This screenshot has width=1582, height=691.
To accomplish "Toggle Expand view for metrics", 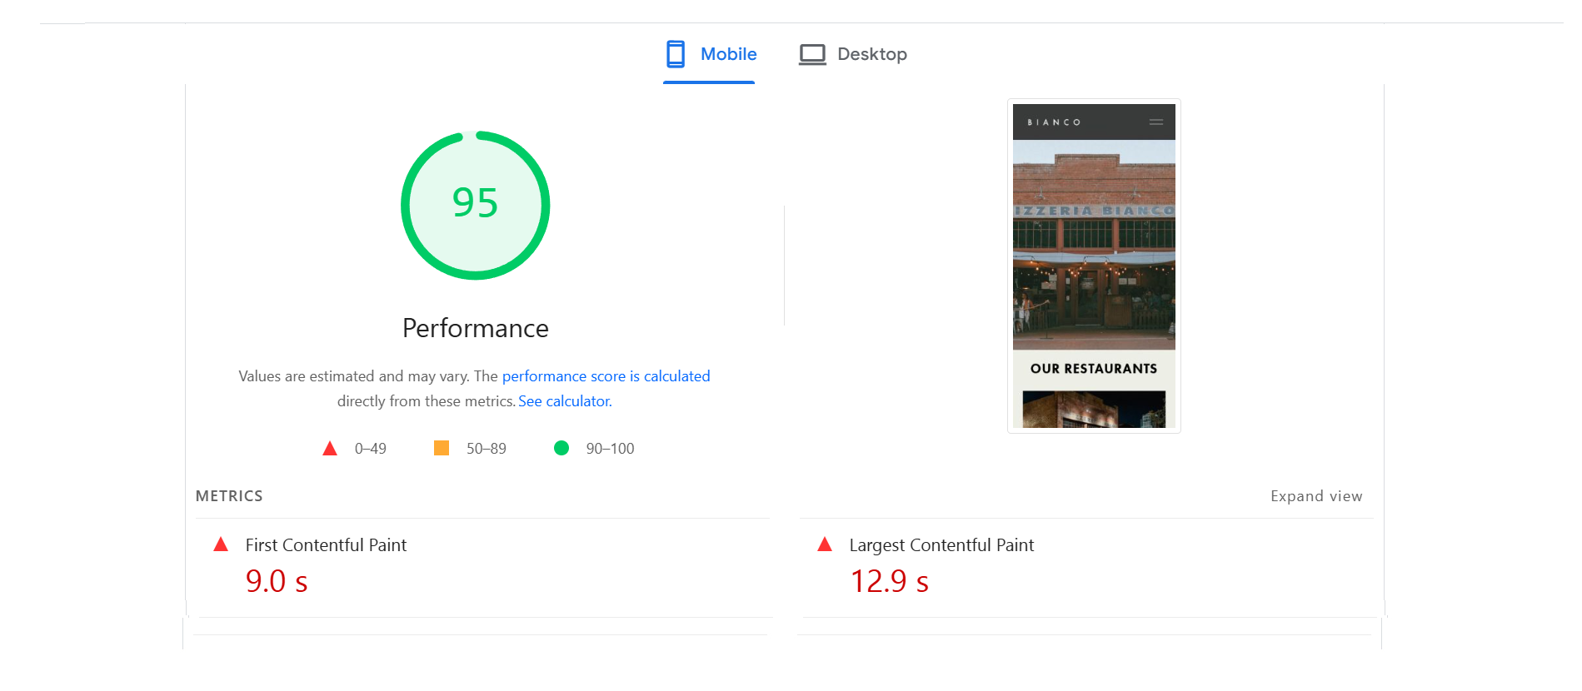I will tap(1316, 496).
